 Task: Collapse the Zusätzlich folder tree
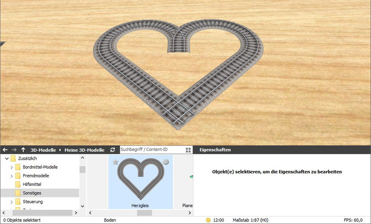pos(6,158)
